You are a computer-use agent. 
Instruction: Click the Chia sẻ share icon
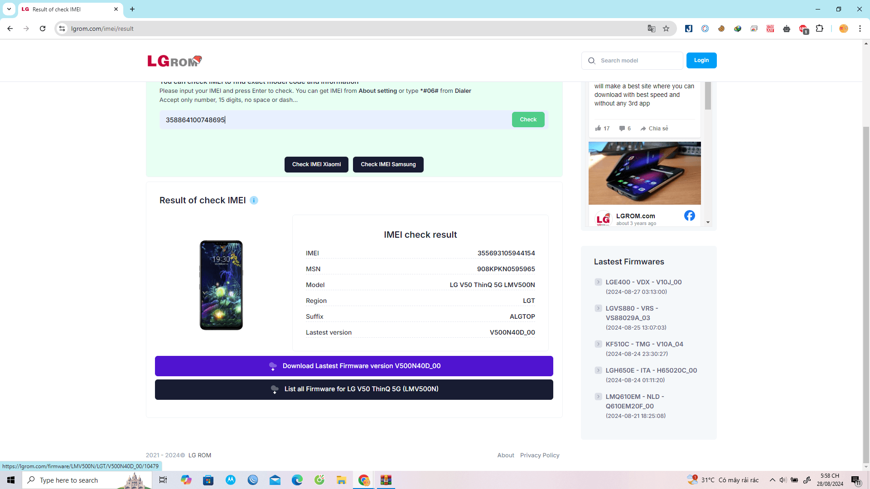click(x=643, y=129)
